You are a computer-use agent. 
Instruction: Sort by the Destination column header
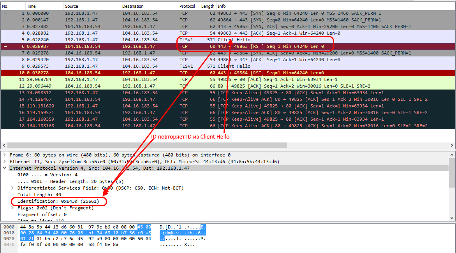tap(149, 6)
